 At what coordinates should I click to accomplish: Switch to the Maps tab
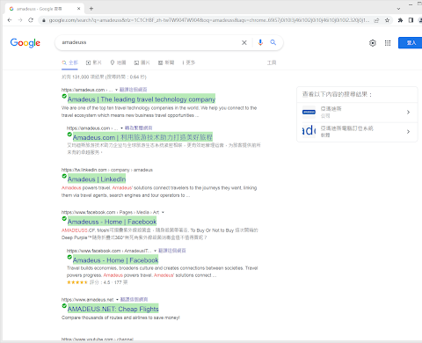pos(118,62)
